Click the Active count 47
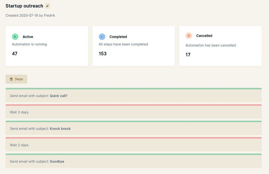Image resolution: width=269 pixels, height=174 pixels. tap(15, 54)
